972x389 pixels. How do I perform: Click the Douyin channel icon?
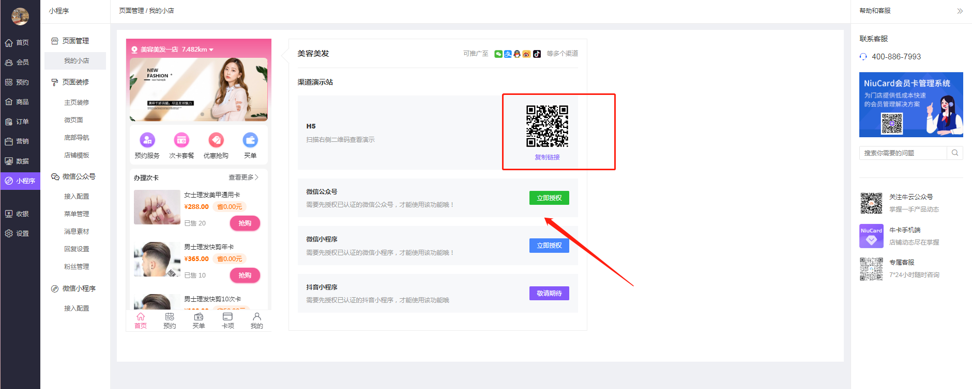(537, 54)
